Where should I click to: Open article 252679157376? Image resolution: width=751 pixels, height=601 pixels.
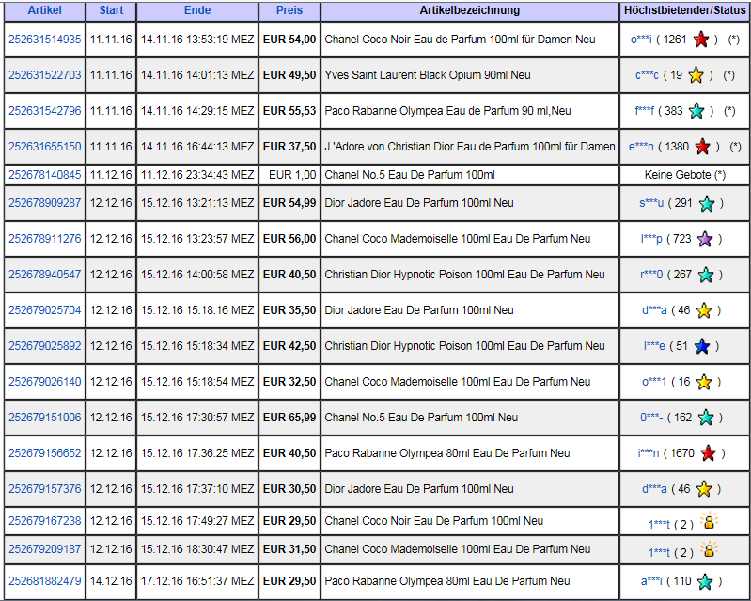pos(45,489)
